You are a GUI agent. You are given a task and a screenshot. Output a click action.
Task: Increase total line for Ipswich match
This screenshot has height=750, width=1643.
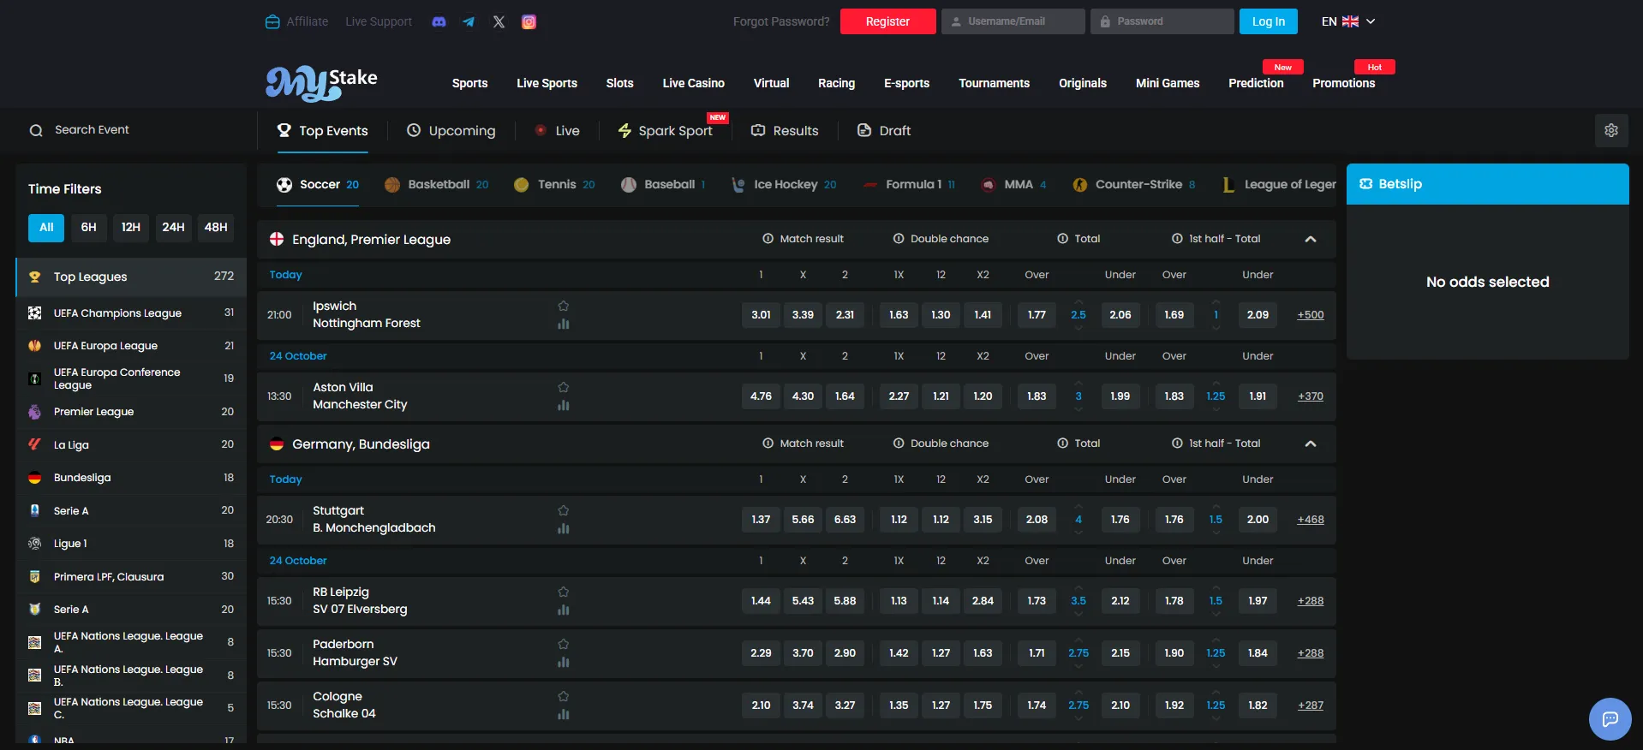point(1078,301)
